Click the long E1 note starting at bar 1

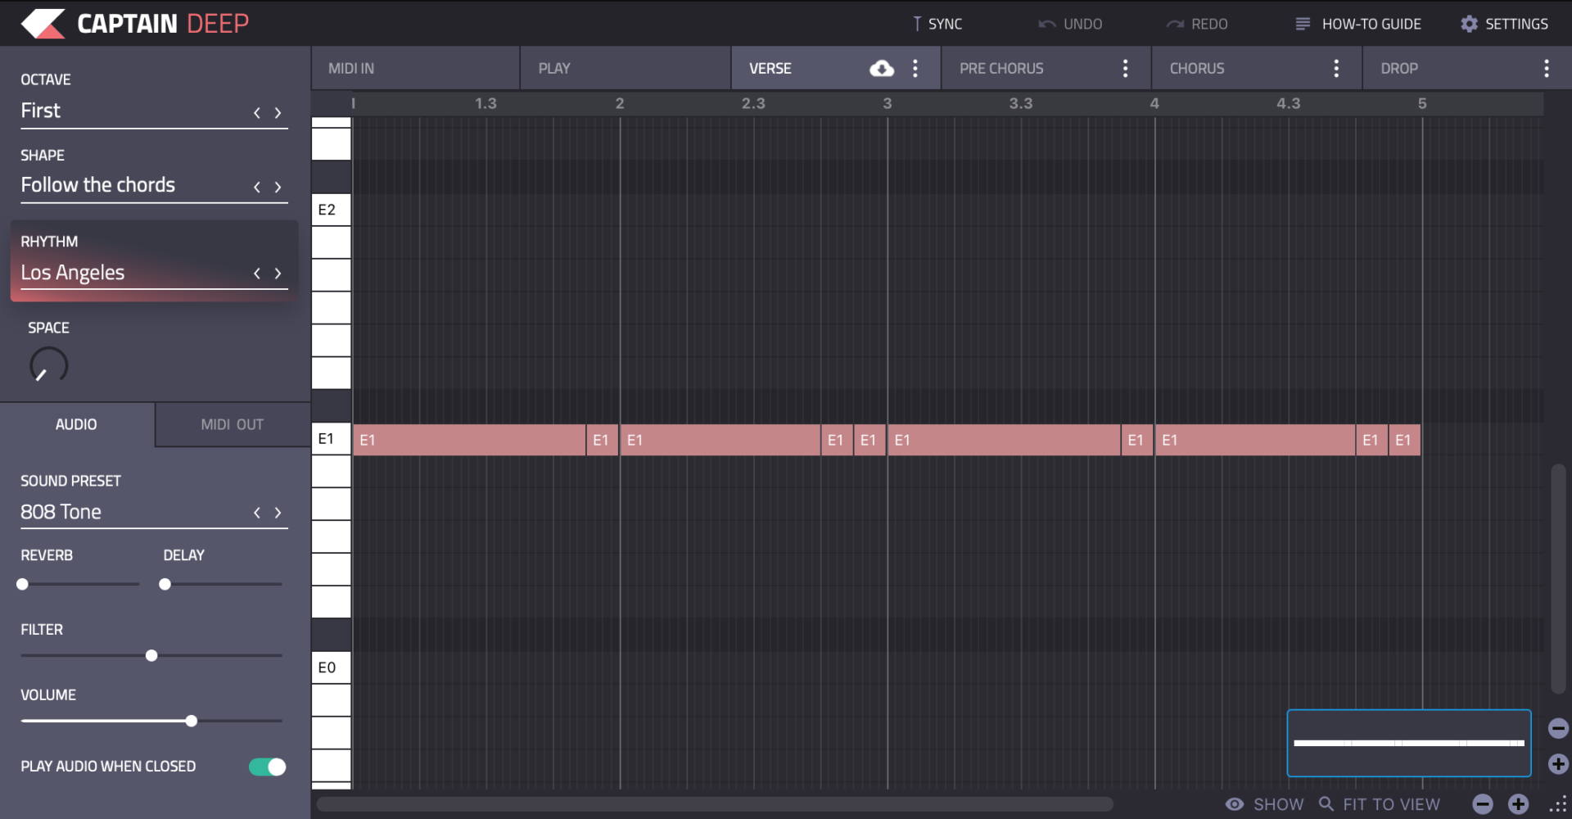point(467,440)
